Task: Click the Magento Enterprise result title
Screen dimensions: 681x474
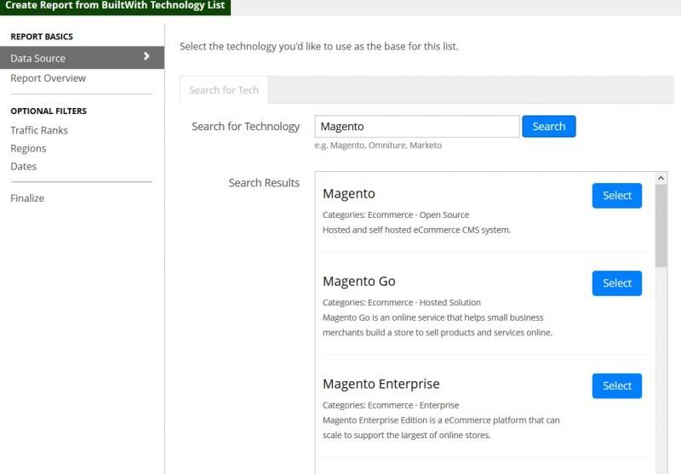Action: point(381,384)
